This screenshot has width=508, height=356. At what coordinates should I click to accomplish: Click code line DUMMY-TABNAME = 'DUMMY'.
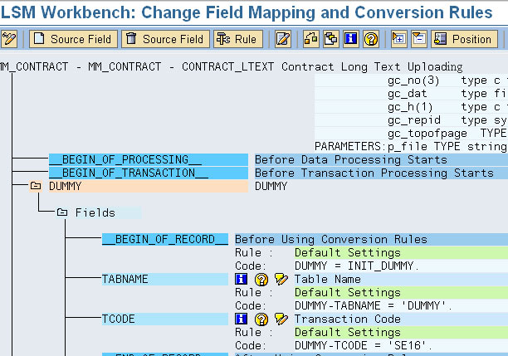pyautogui.click(x=374, y=305)
